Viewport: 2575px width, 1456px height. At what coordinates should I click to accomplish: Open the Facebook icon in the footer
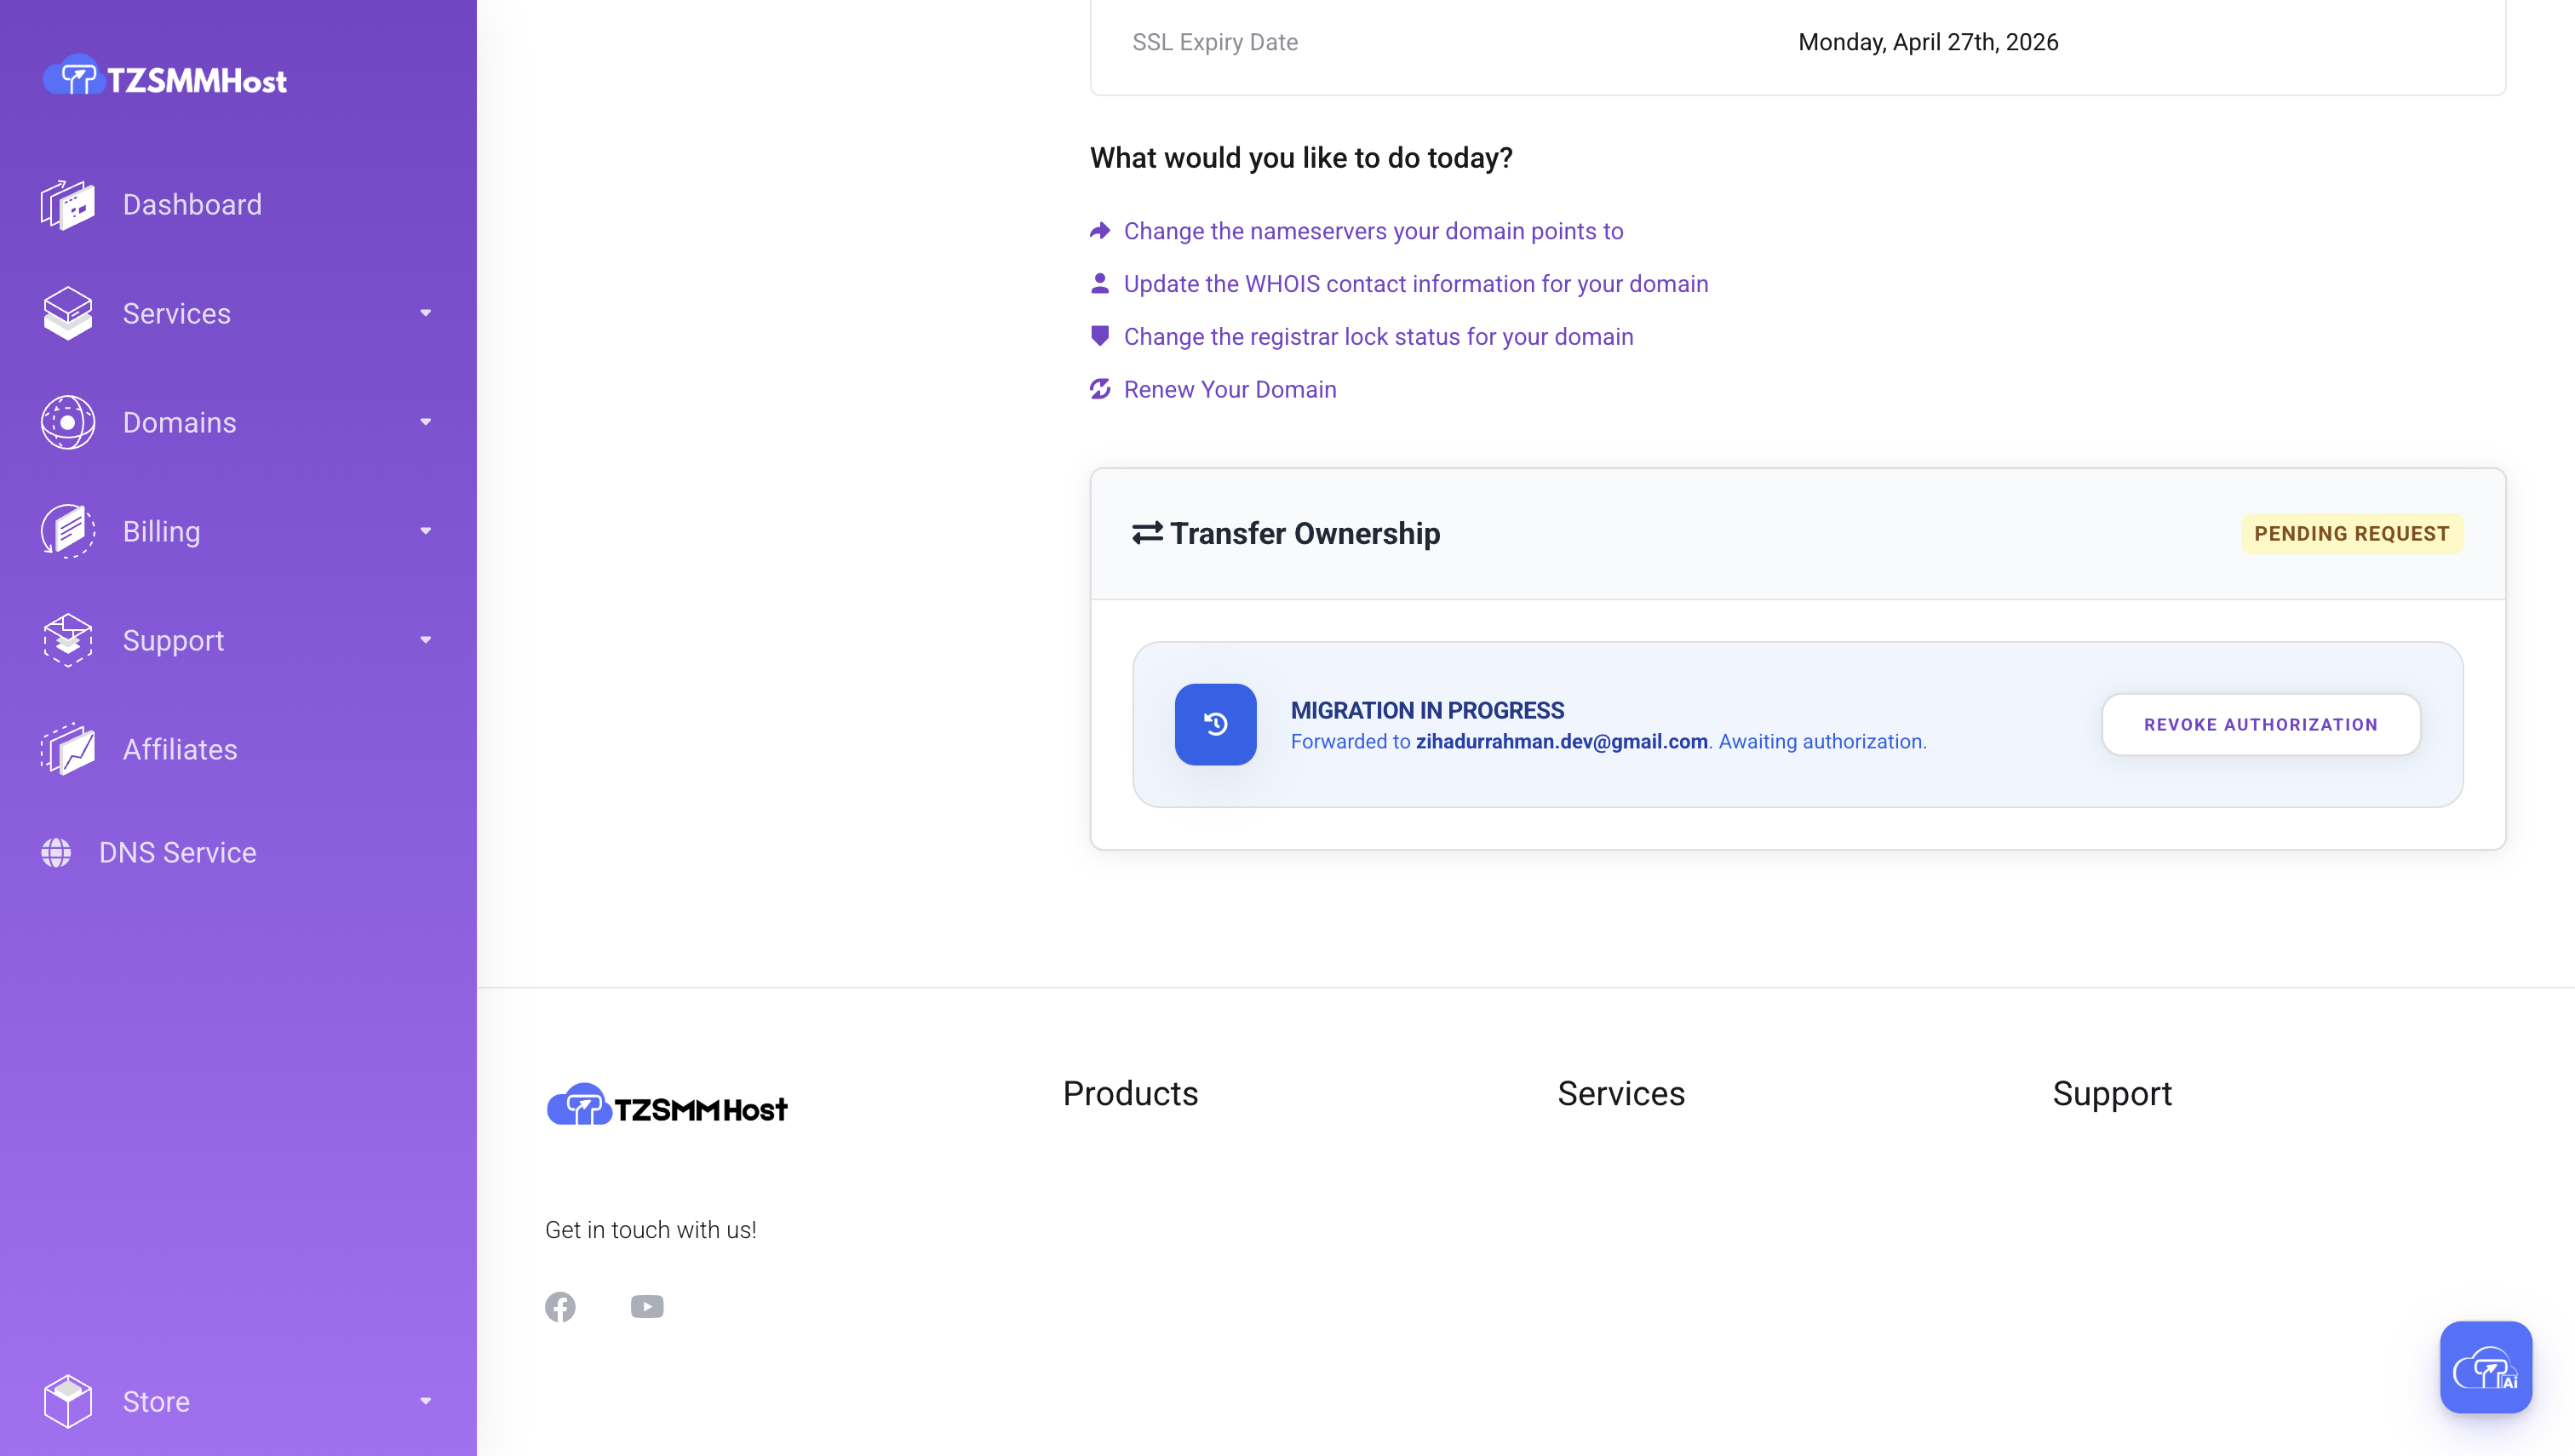[x=560, y=1307]
